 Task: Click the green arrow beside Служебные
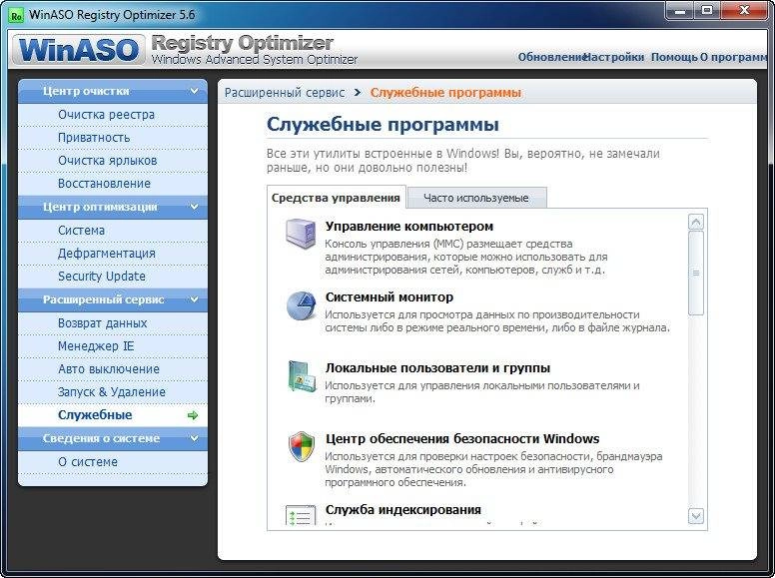click(x=193, y=415)
